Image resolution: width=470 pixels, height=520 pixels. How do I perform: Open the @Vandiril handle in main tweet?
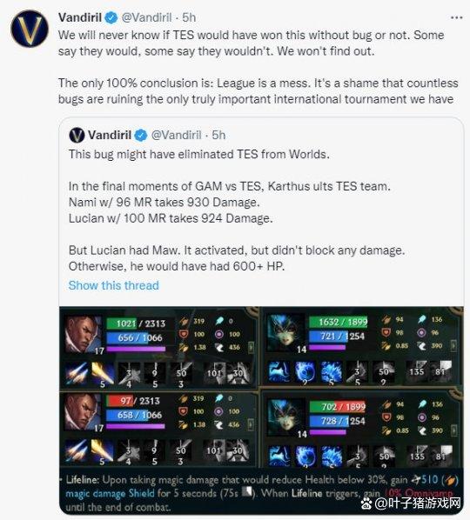(147, 17)
